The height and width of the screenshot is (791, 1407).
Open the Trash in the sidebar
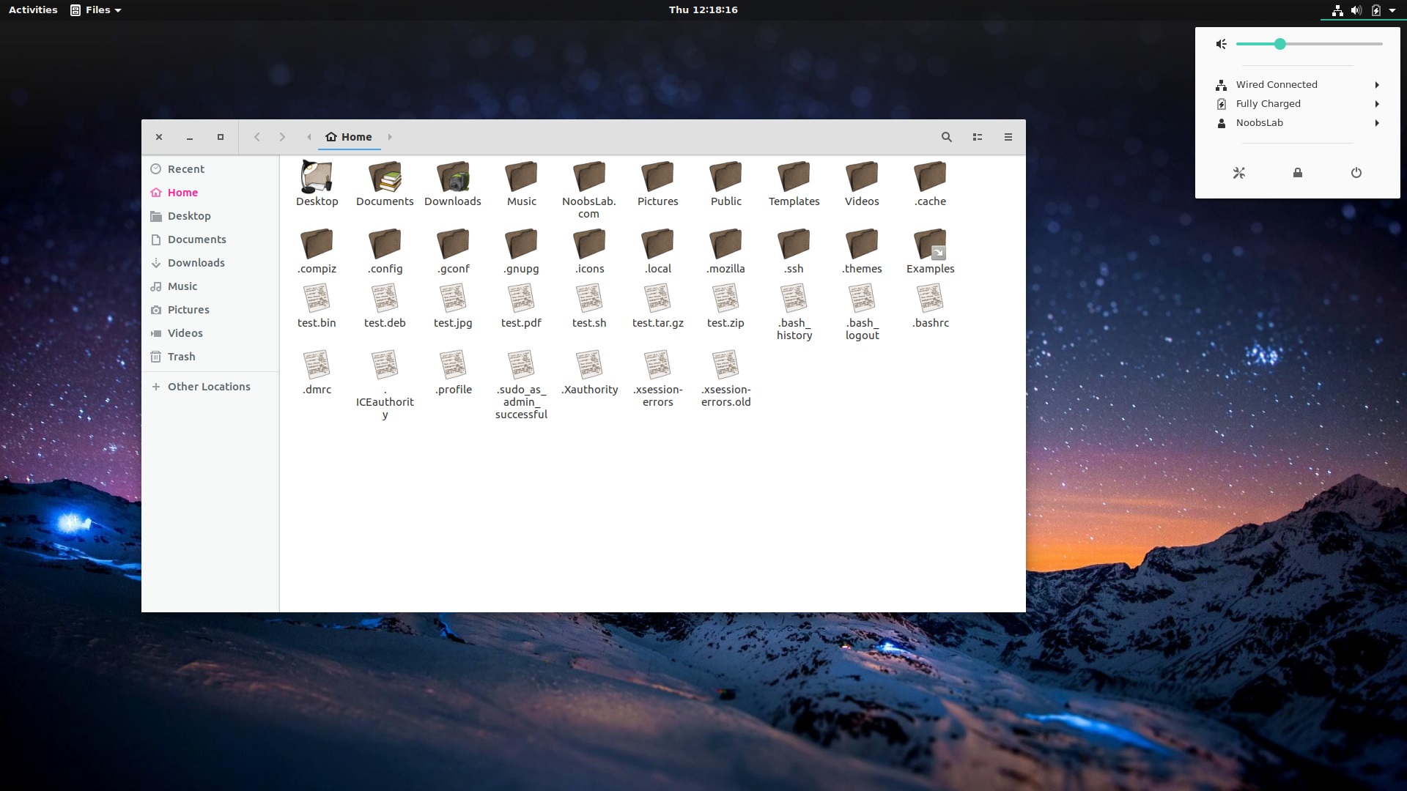click(x=182, y=357)
